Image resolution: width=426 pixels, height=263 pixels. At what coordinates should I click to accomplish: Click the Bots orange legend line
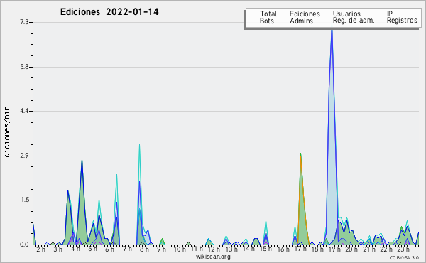click(252, 21)
